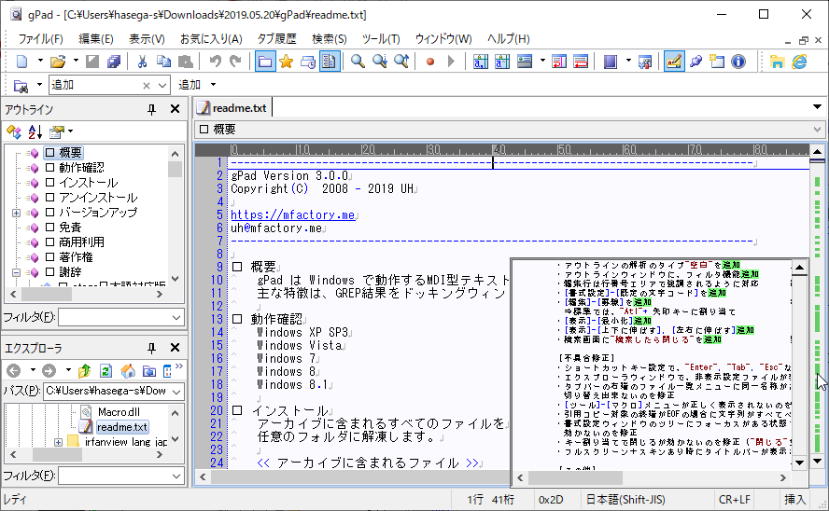The image size is (829, 511).
Task: Click the new window sparkle icon
Action: (717, 62)
